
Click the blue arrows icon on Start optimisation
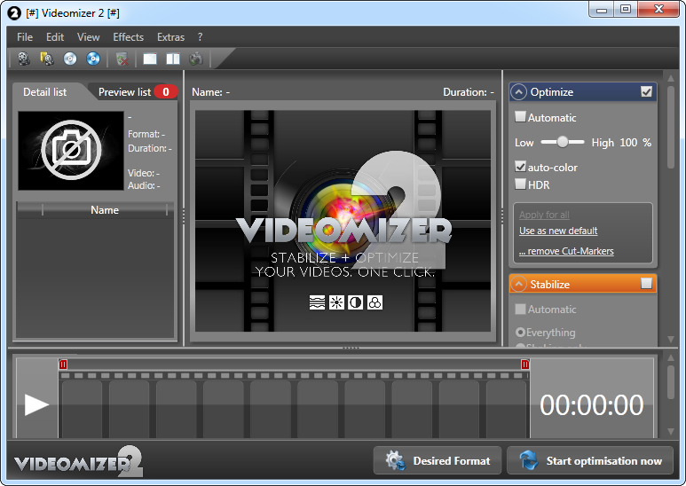pos(529,460)
